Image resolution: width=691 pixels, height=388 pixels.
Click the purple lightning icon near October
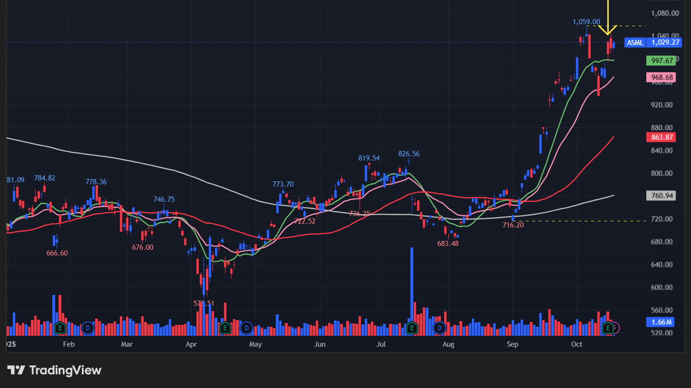point(616,328)
